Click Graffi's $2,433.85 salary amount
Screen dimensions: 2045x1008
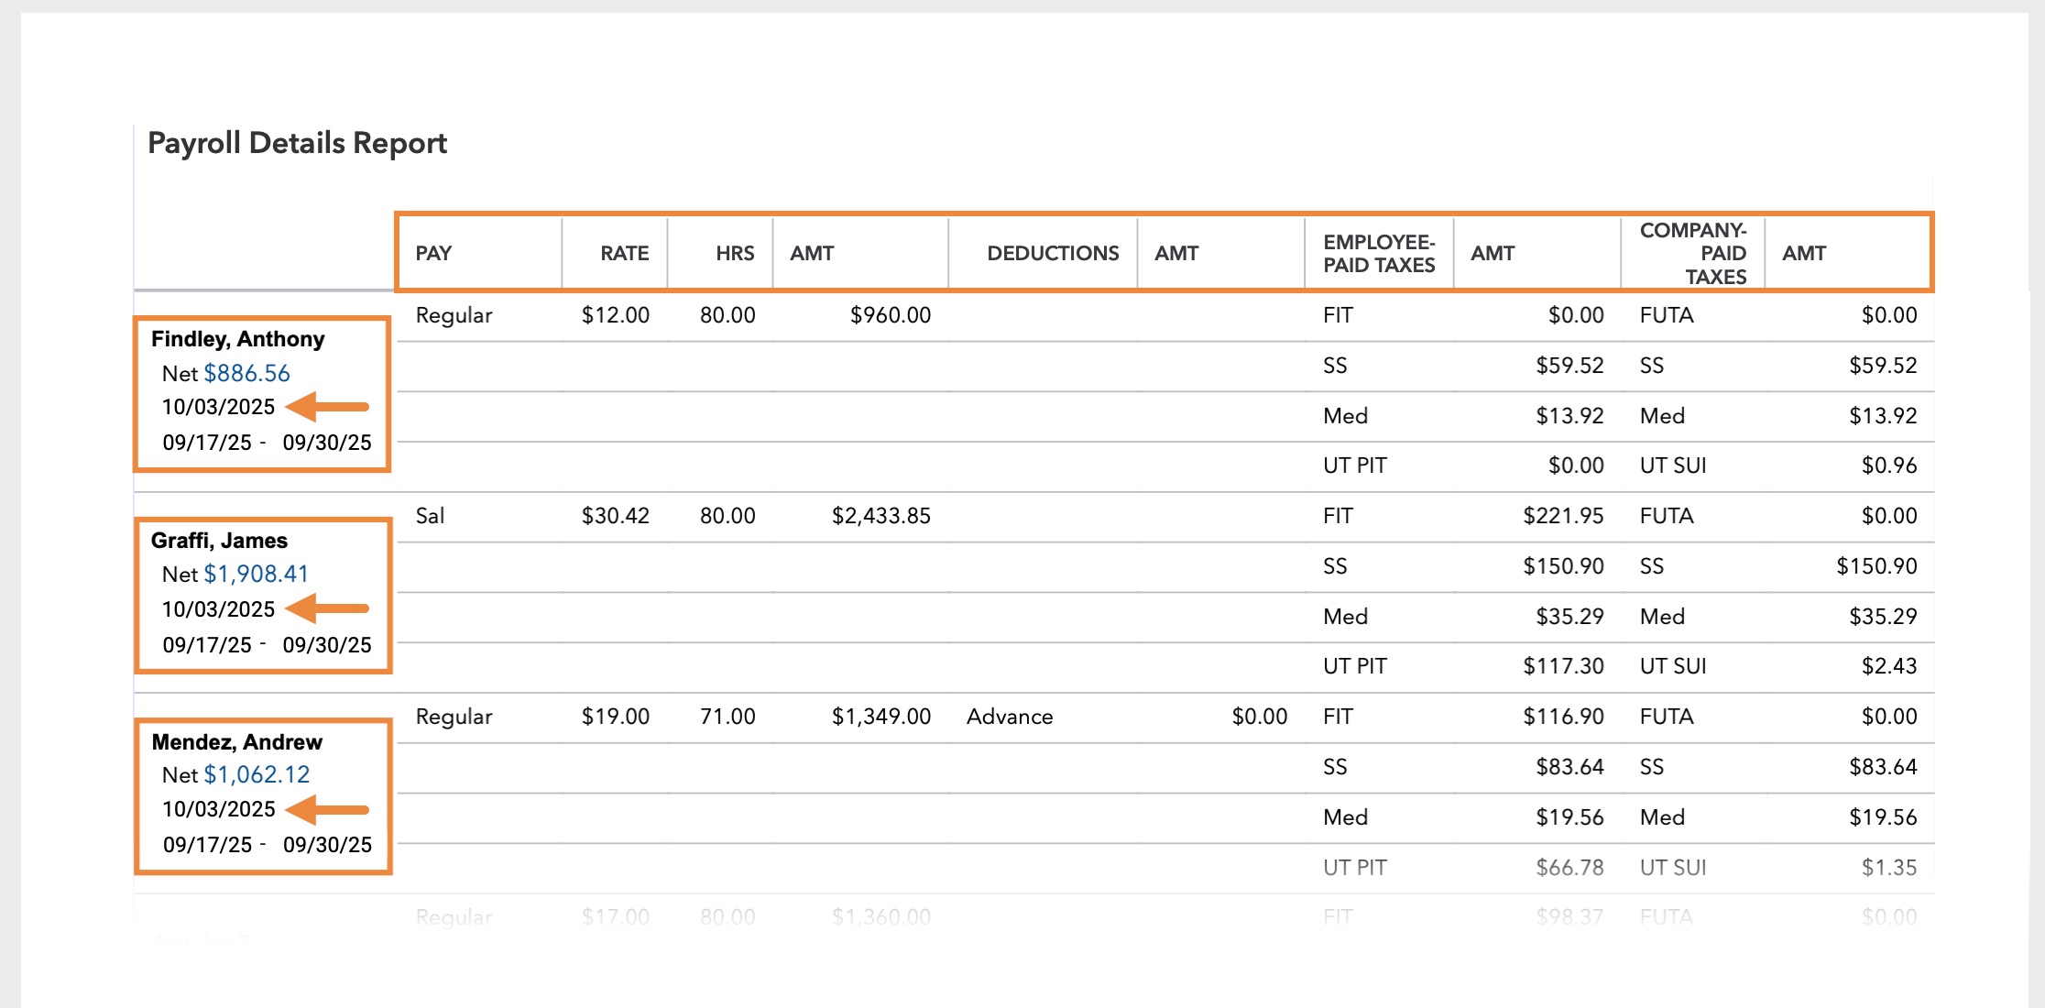[880, 516]
